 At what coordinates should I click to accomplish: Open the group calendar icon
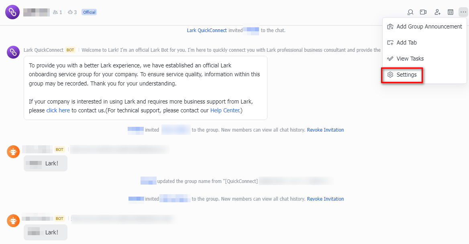tap(451, 12)
